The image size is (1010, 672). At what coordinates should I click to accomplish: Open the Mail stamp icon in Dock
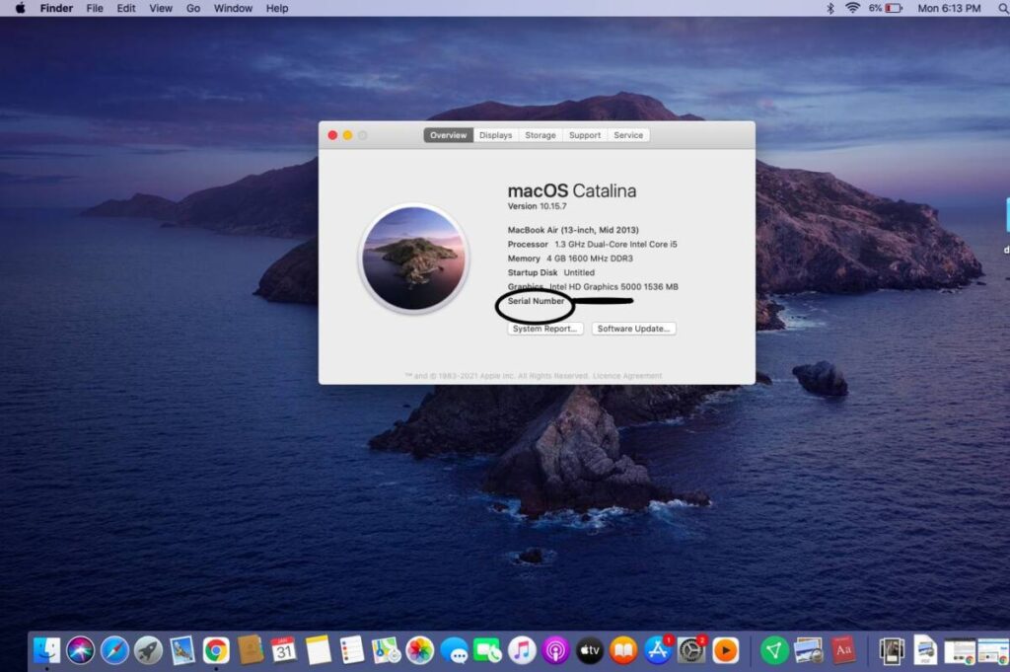click(x=182, y=650)
